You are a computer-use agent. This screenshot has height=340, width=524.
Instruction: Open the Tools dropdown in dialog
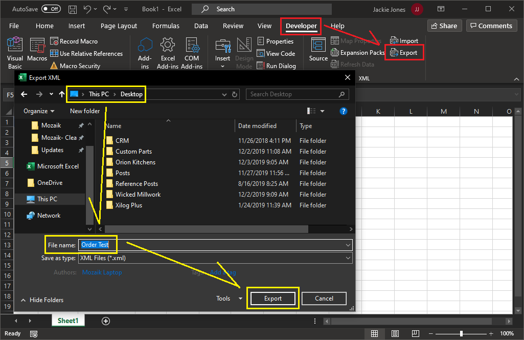coord(229,299)
